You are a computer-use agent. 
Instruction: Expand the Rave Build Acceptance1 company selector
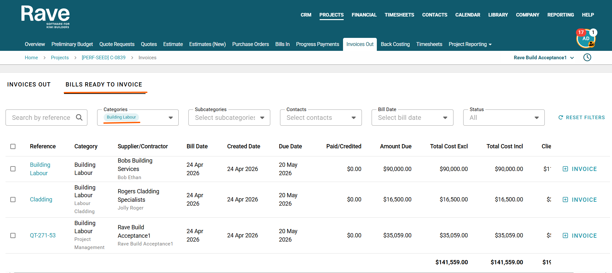[x=544, y=58]
